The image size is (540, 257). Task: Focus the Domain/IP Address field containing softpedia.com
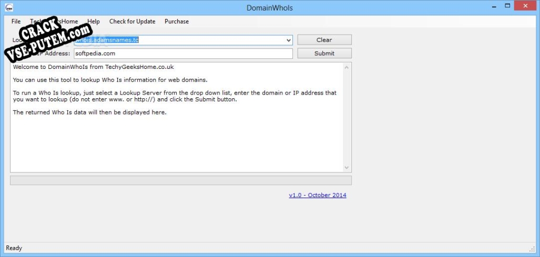tap(182, 54)
